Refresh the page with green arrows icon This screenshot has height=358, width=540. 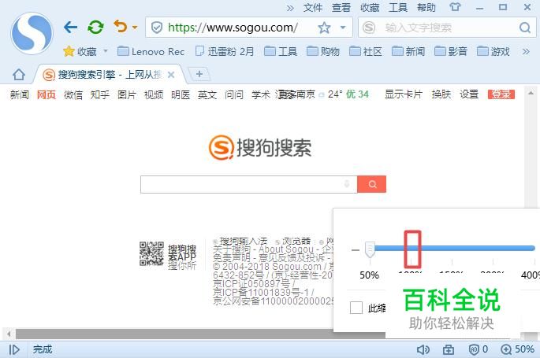pos(95,27)
